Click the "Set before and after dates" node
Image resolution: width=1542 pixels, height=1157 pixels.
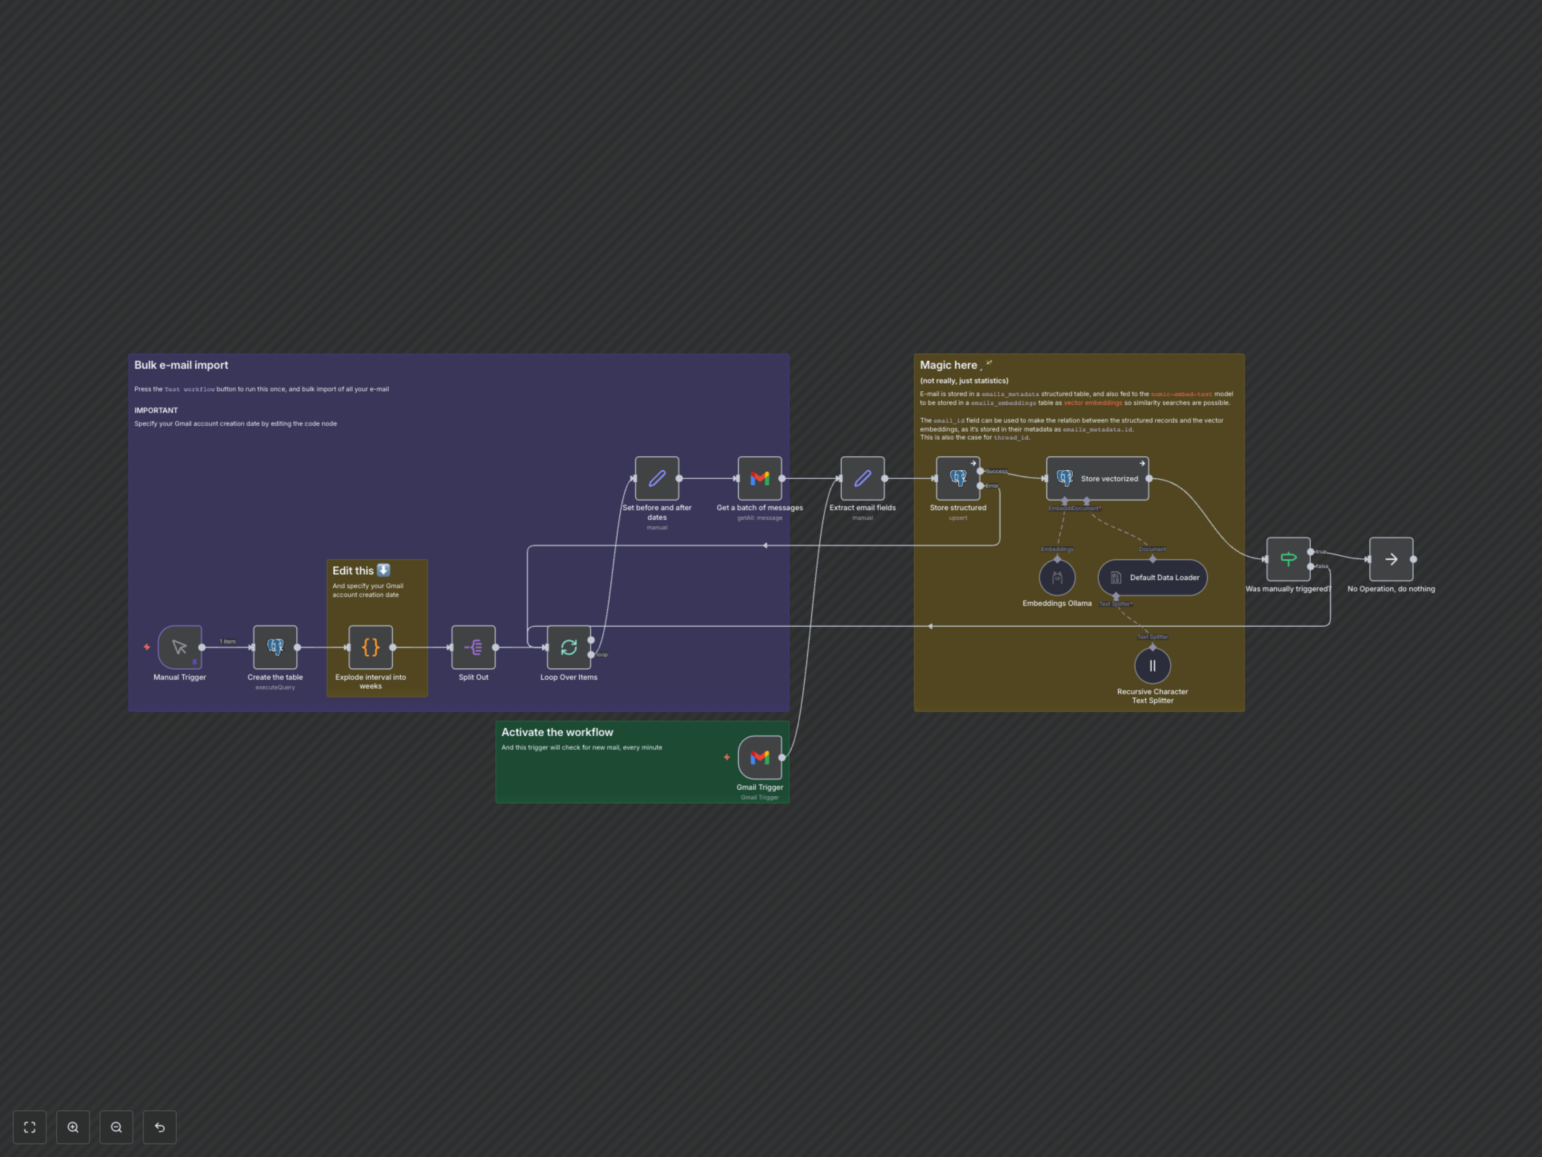coord(656,478)
